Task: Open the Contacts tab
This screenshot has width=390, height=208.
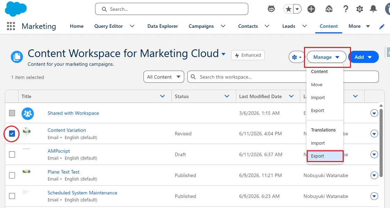Action: (248, 26)
